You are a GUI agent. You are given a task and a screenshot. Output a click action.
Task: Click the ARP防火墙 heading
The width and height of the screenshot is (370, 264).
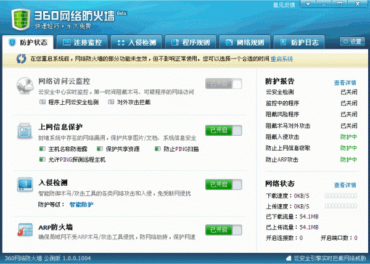tap(55, 227)
